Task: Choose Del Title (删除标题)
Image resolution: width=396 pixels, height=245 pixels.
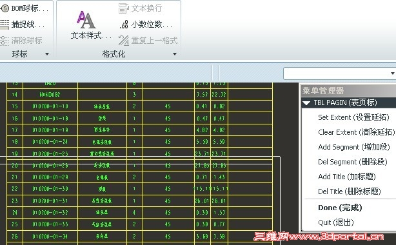Action: 350,191
